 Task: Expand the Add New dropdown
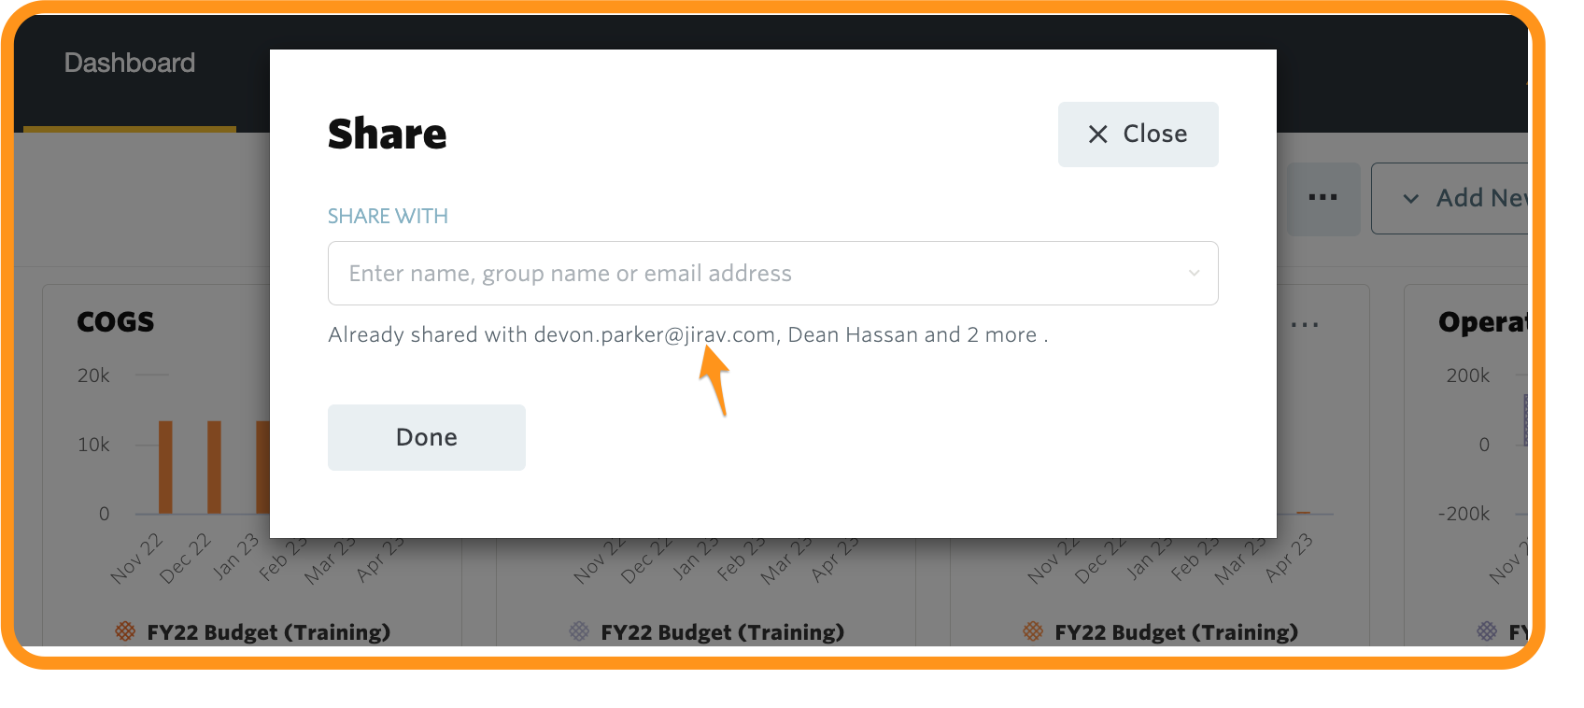pos(1450,198)
